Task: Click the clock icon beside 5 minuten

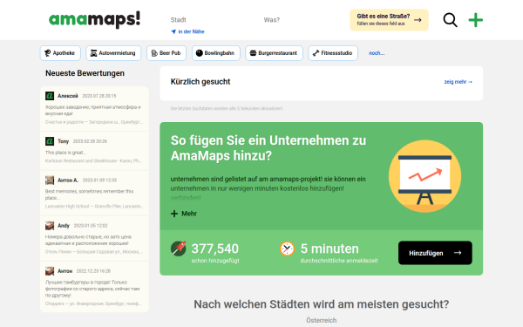Action: tap(287, 249)
